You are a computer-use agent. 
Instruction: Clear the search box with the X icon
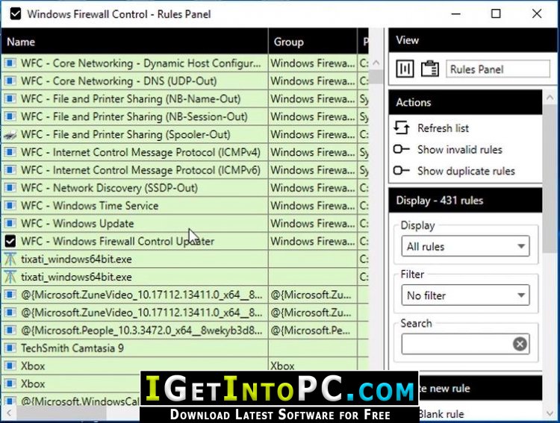[x=520, y=344]
